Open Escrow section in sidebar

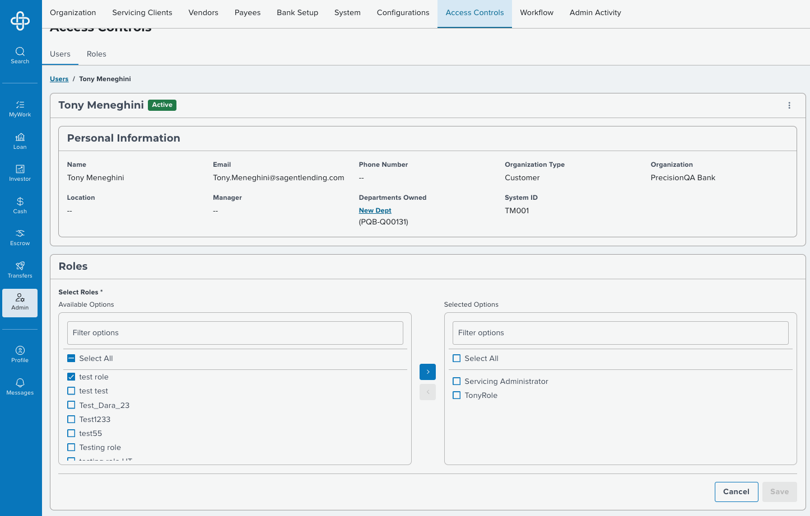pos(20,237)
